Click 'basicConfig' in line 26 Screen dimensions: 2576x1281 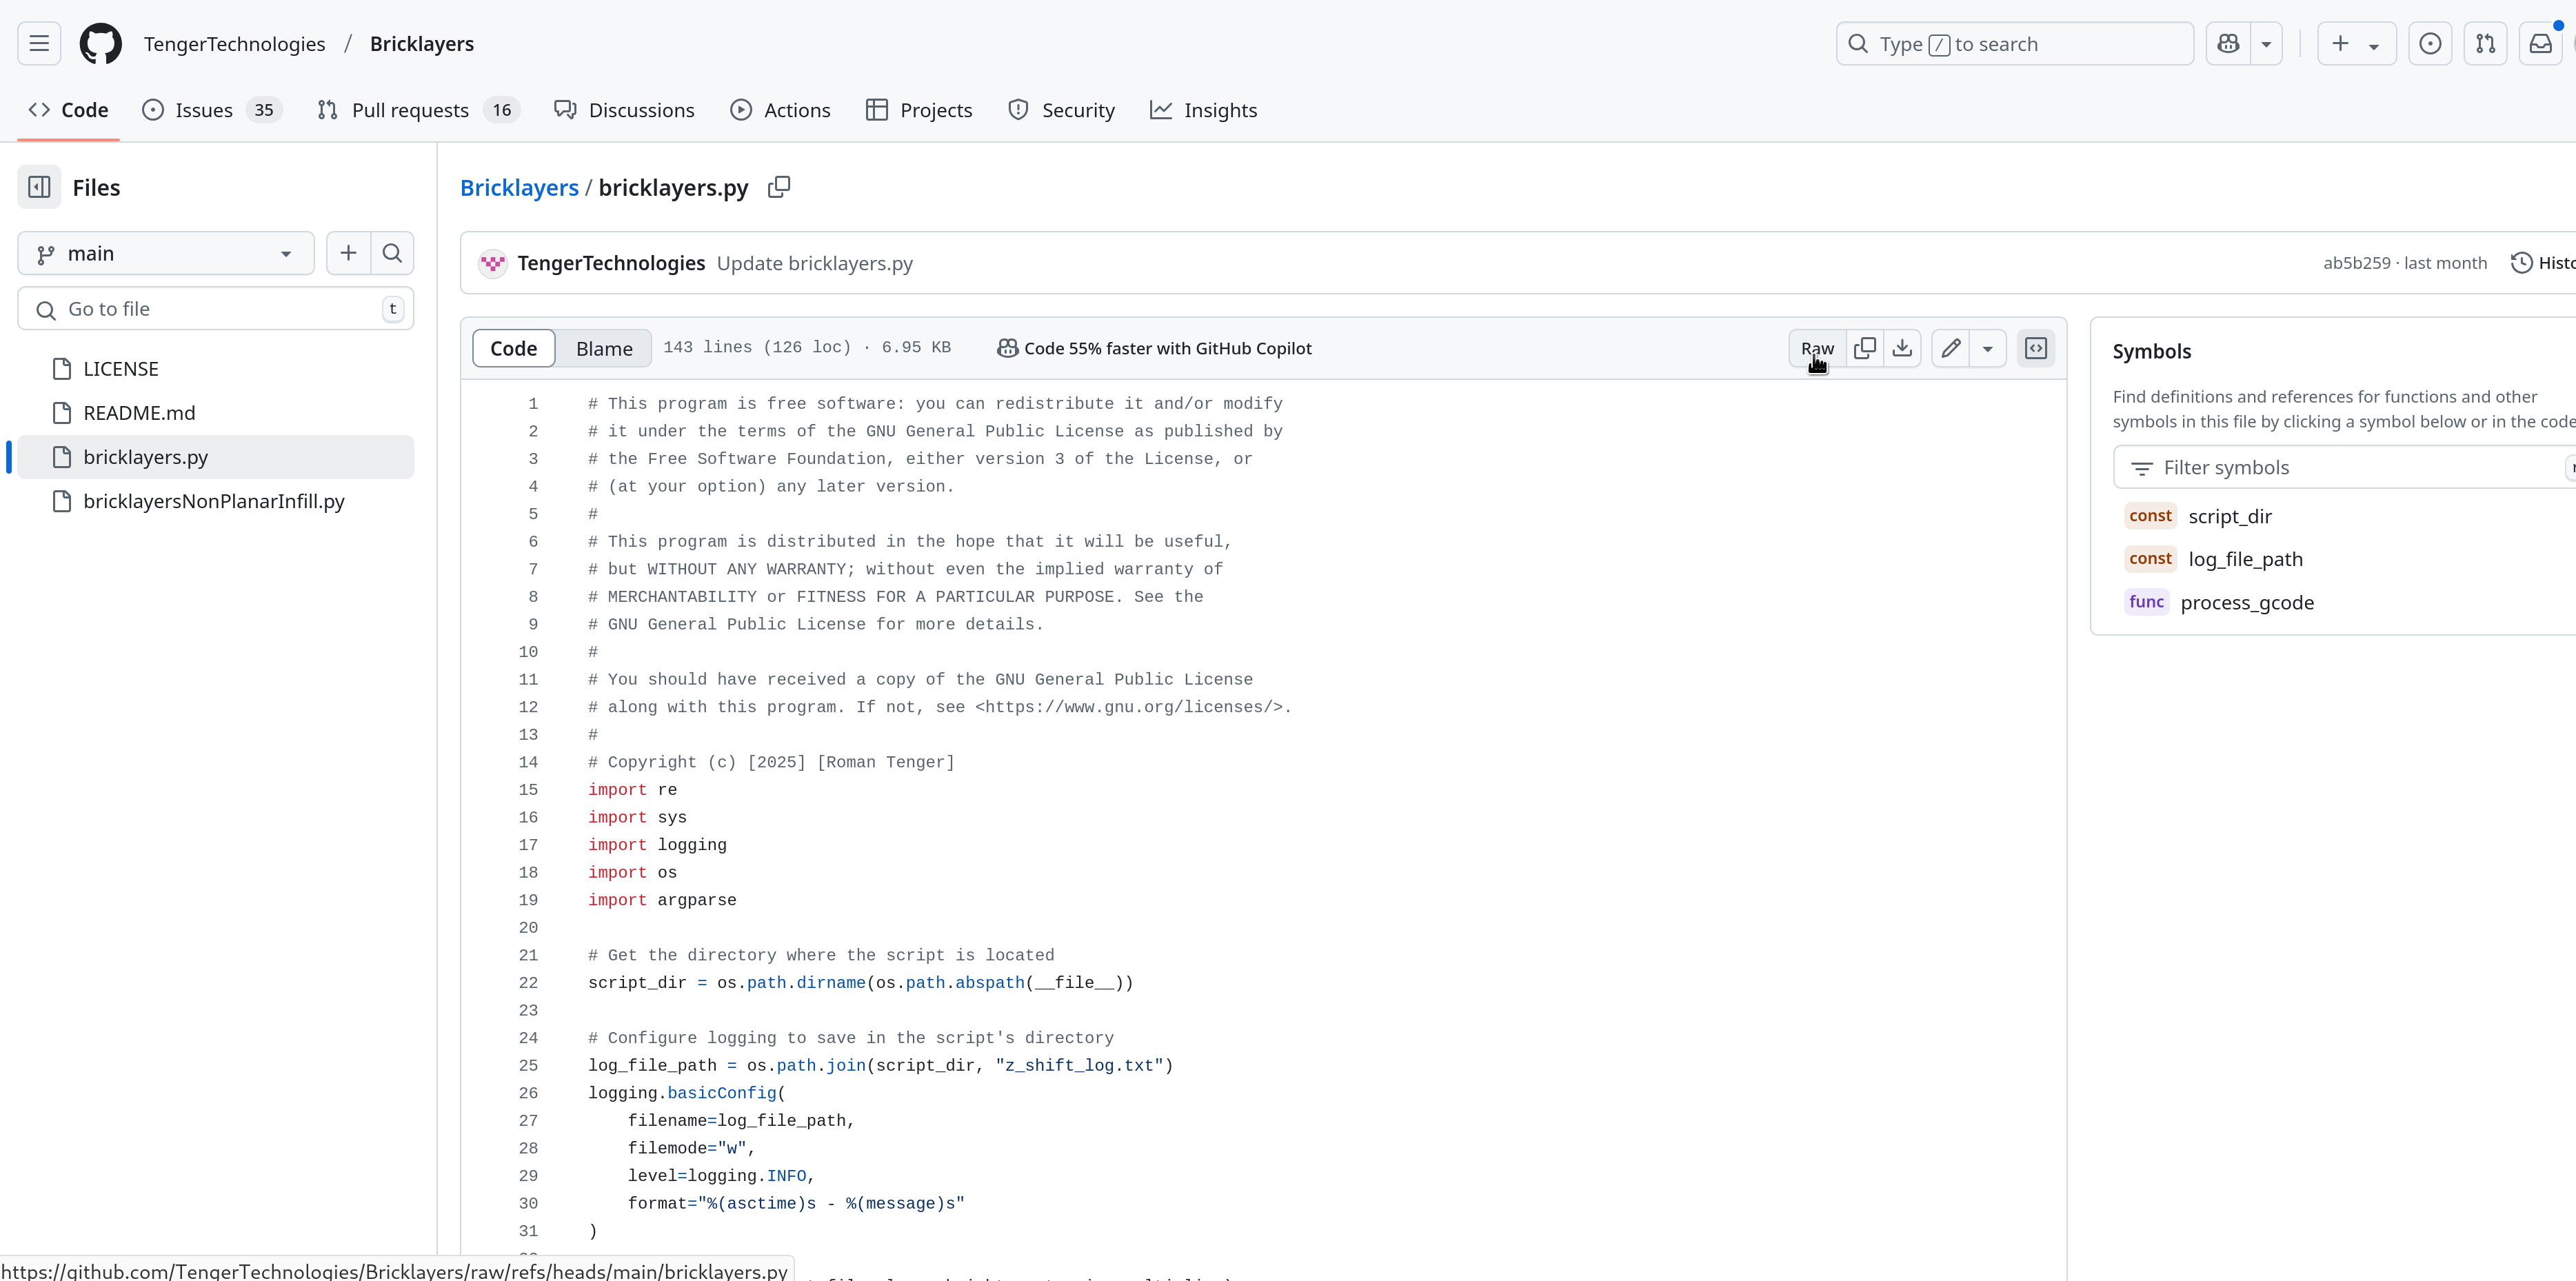pos(722,1093)
